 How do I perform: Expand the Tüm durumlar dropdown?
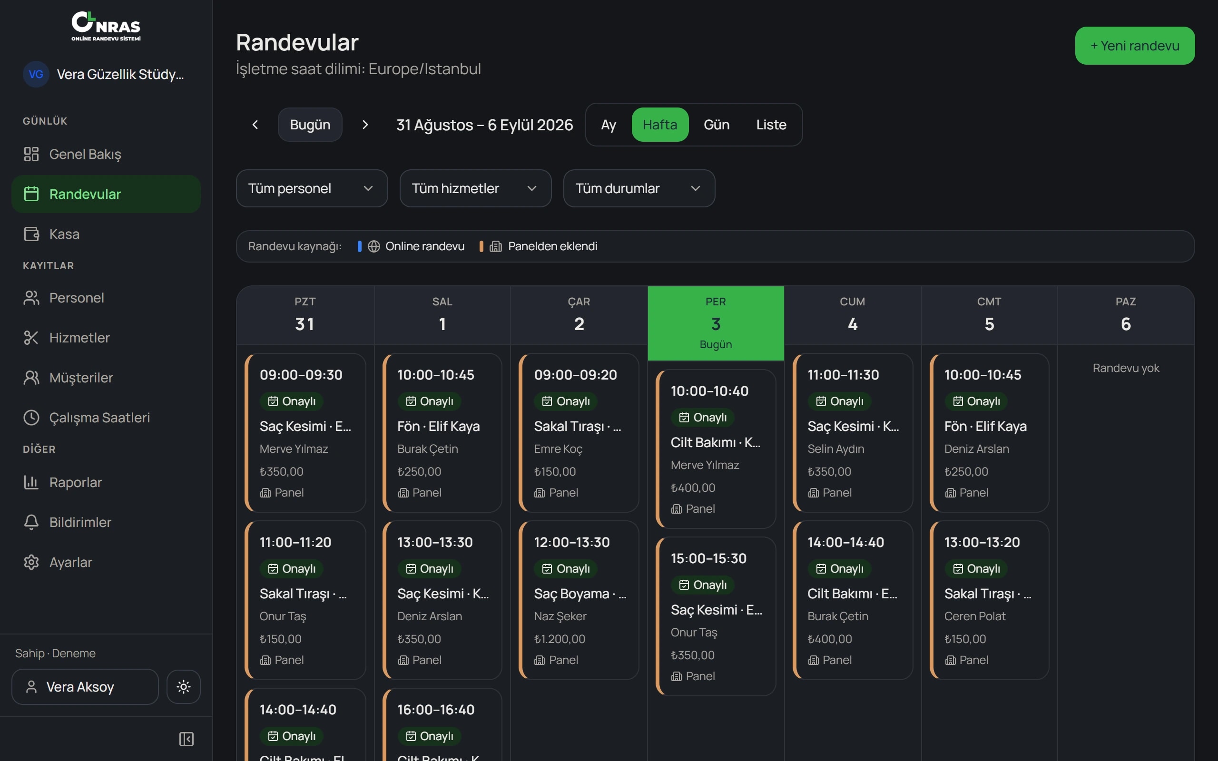tap(638, 188)
